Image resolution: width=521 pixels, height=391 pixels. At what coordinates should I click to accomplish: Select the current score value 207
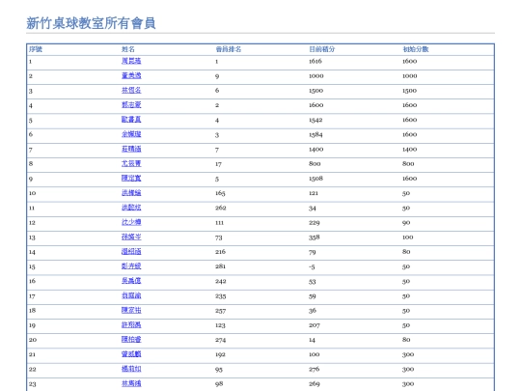315,325
